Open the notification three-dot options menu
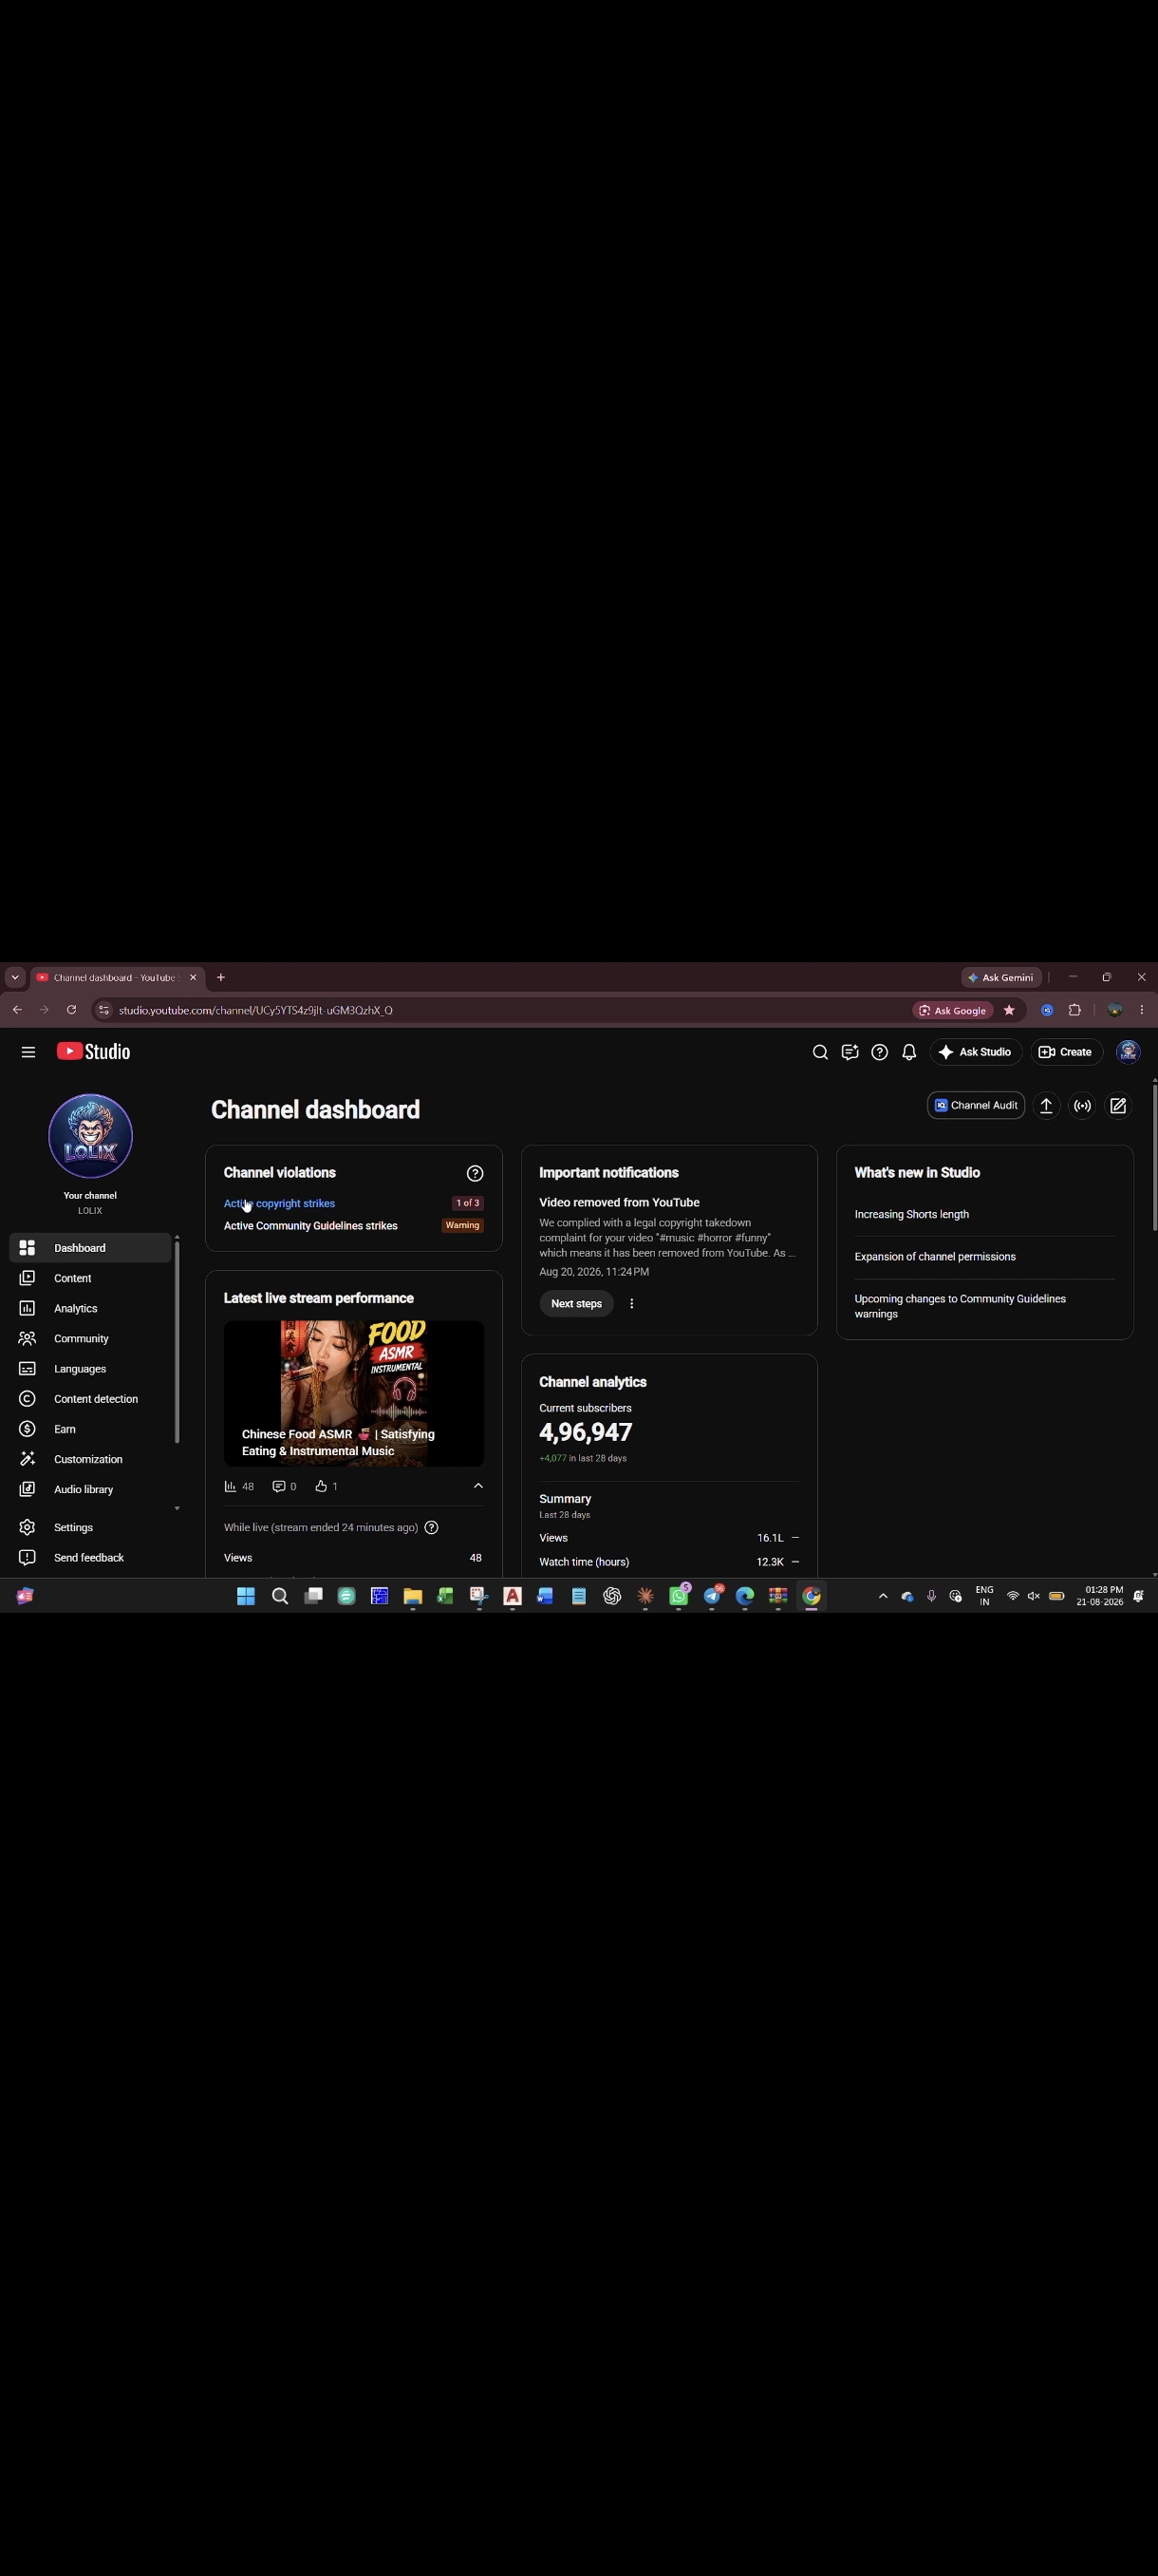Screen dimensions: 1158x2576 click(x=631, y=1303)
